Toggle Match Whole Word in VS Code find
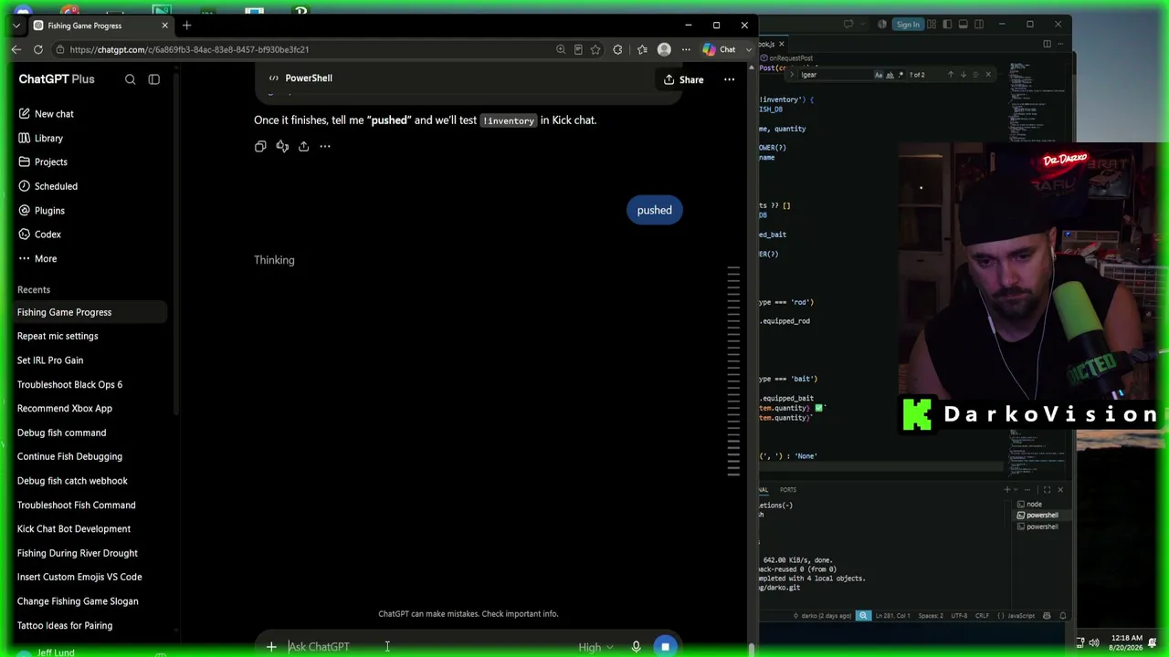The height and width of the screenshot is (657, 1169). [x=890, y=75]
